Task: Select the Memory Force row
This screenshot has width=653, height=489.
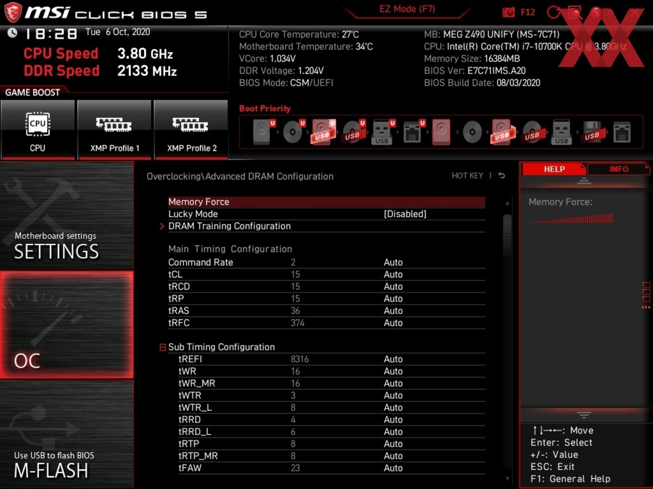Action: point(326,202)
